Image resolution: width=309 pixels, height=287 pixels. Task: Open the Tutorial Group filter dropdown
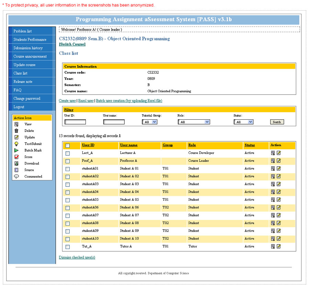150,122
